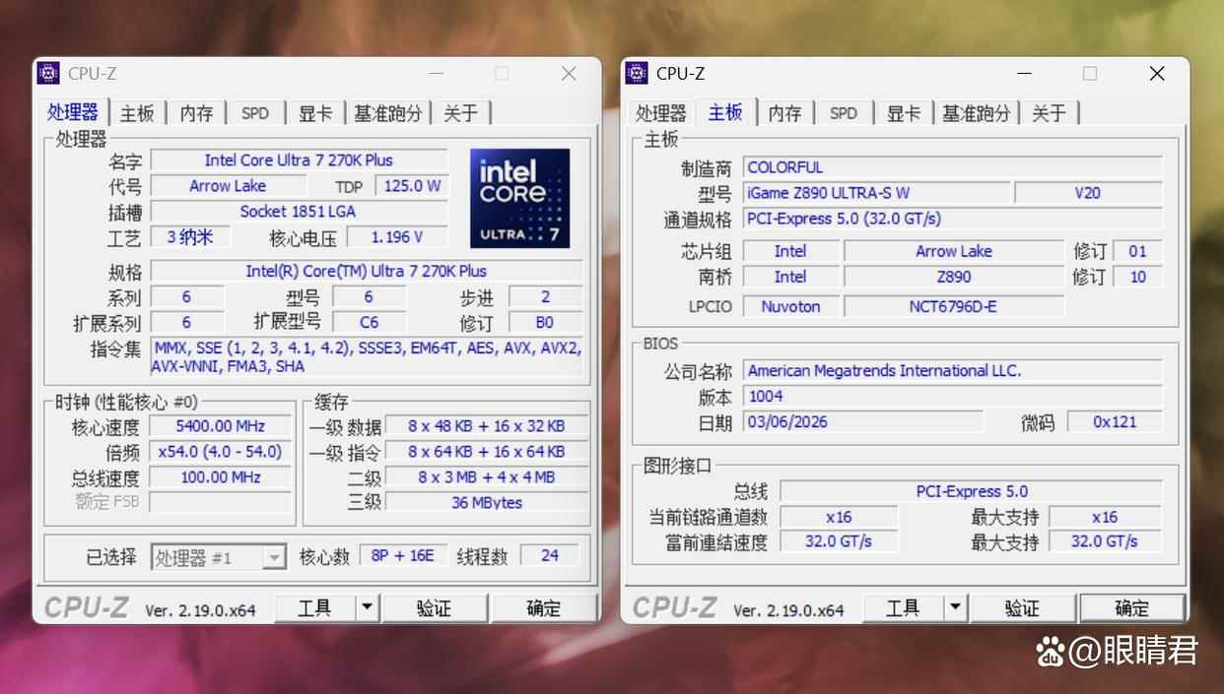This screenshot has width=1224, height=694.
Task: Open 关于 tab in right CPU-Z window
Action: click(x=1049, y=113)
